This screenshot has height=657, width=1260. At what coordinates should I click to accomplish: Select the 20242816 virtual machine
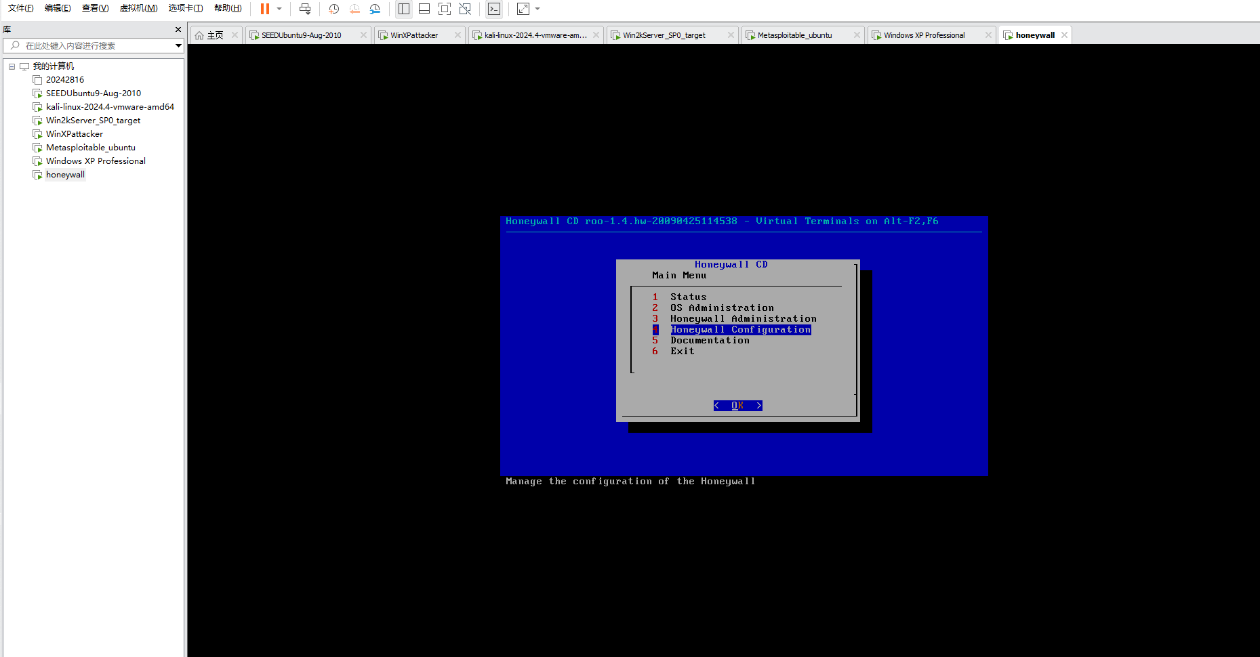(x=65, y=80)
